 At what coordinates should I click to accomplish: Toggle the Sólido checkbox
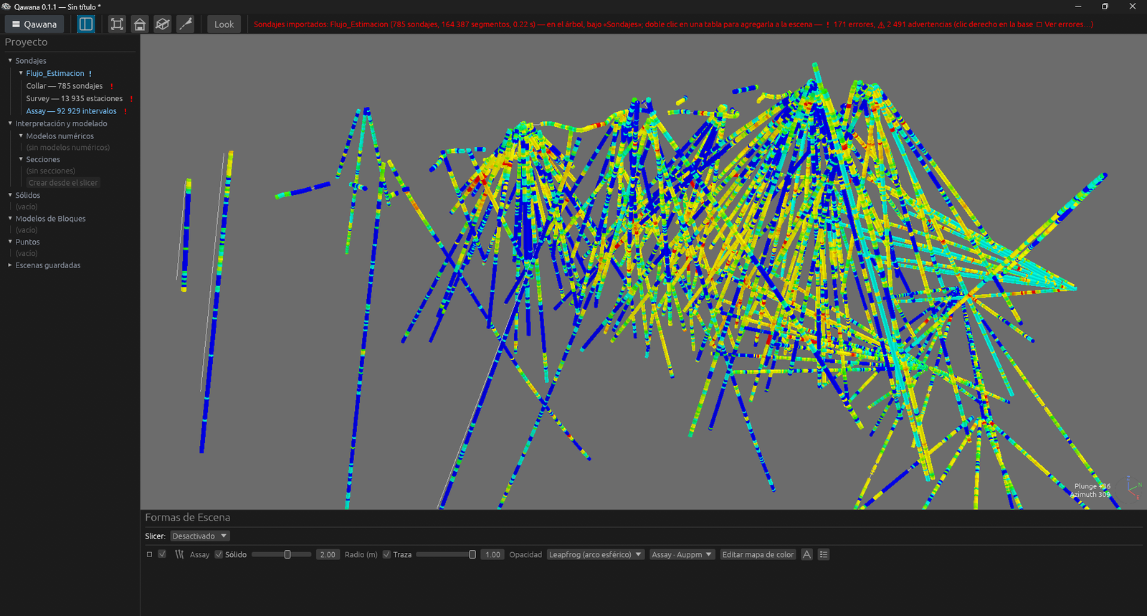(x=219, y=554)
